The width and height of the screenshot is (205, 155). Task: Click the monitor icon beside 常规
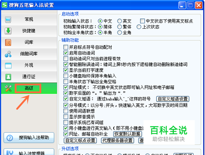point(8,20)
